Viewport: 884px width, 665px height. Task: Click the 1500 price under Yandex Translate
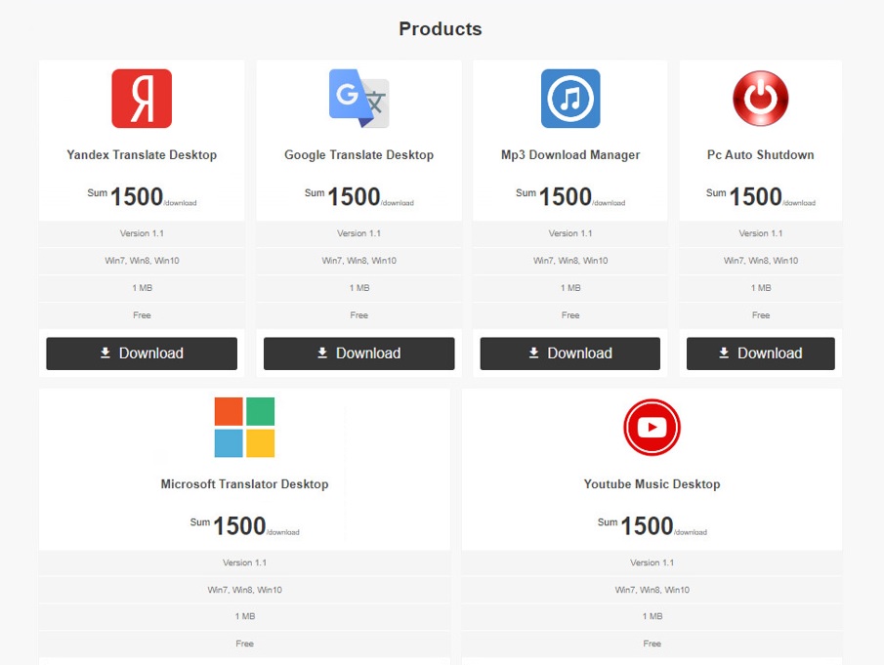tap(137, 196)
